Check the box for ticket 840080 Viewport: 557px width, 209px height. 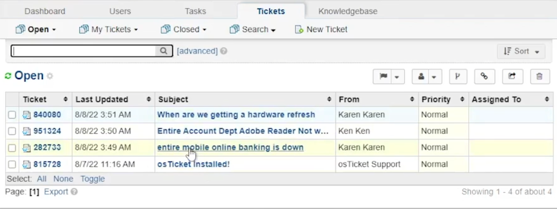click(x=12, y=114)
